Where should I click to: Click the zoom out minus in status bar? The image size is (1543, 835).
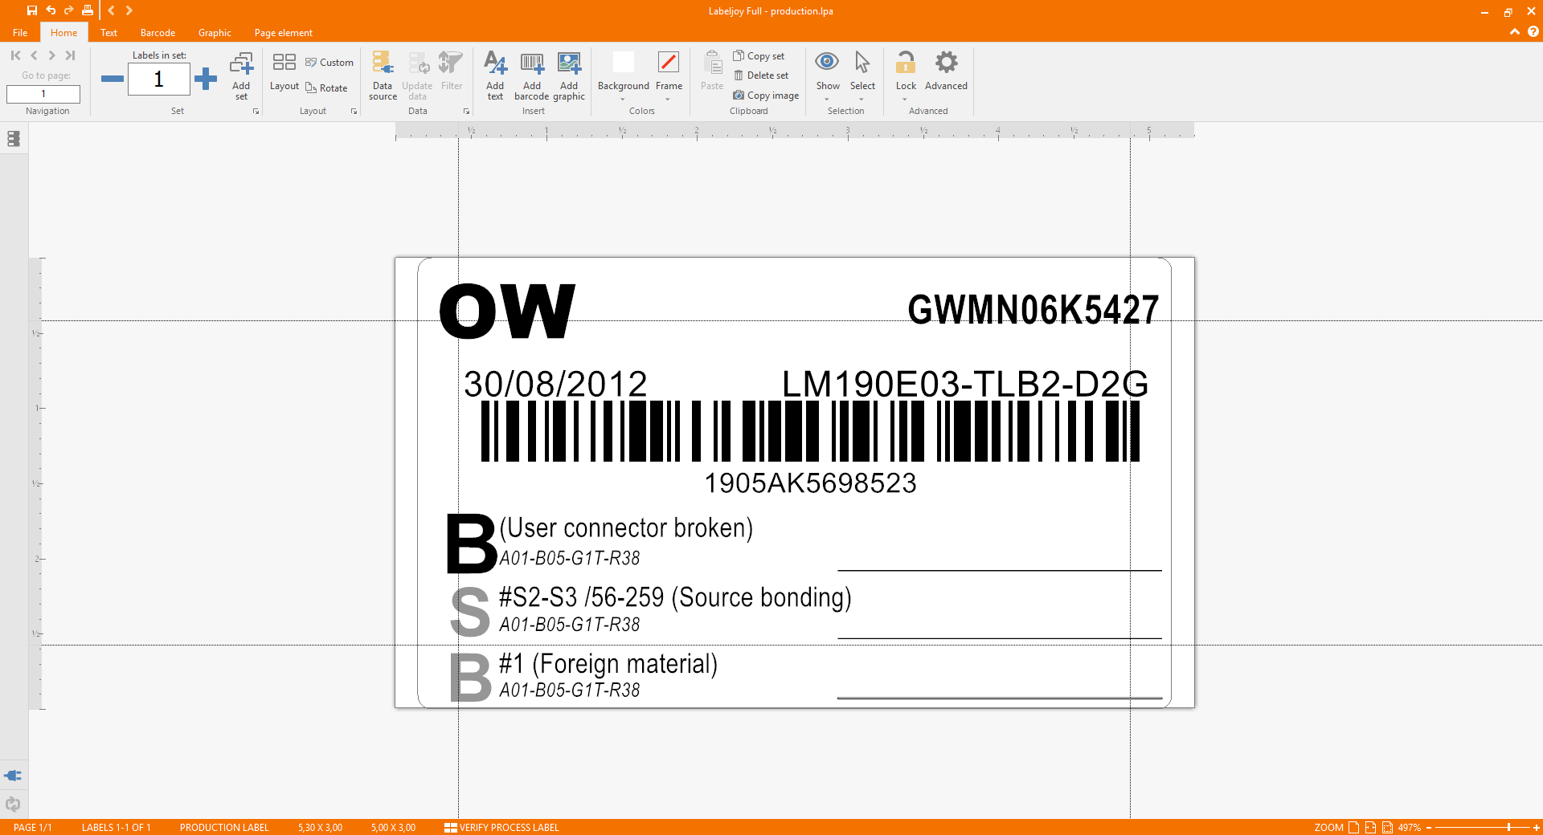[x=1429, y=828]
